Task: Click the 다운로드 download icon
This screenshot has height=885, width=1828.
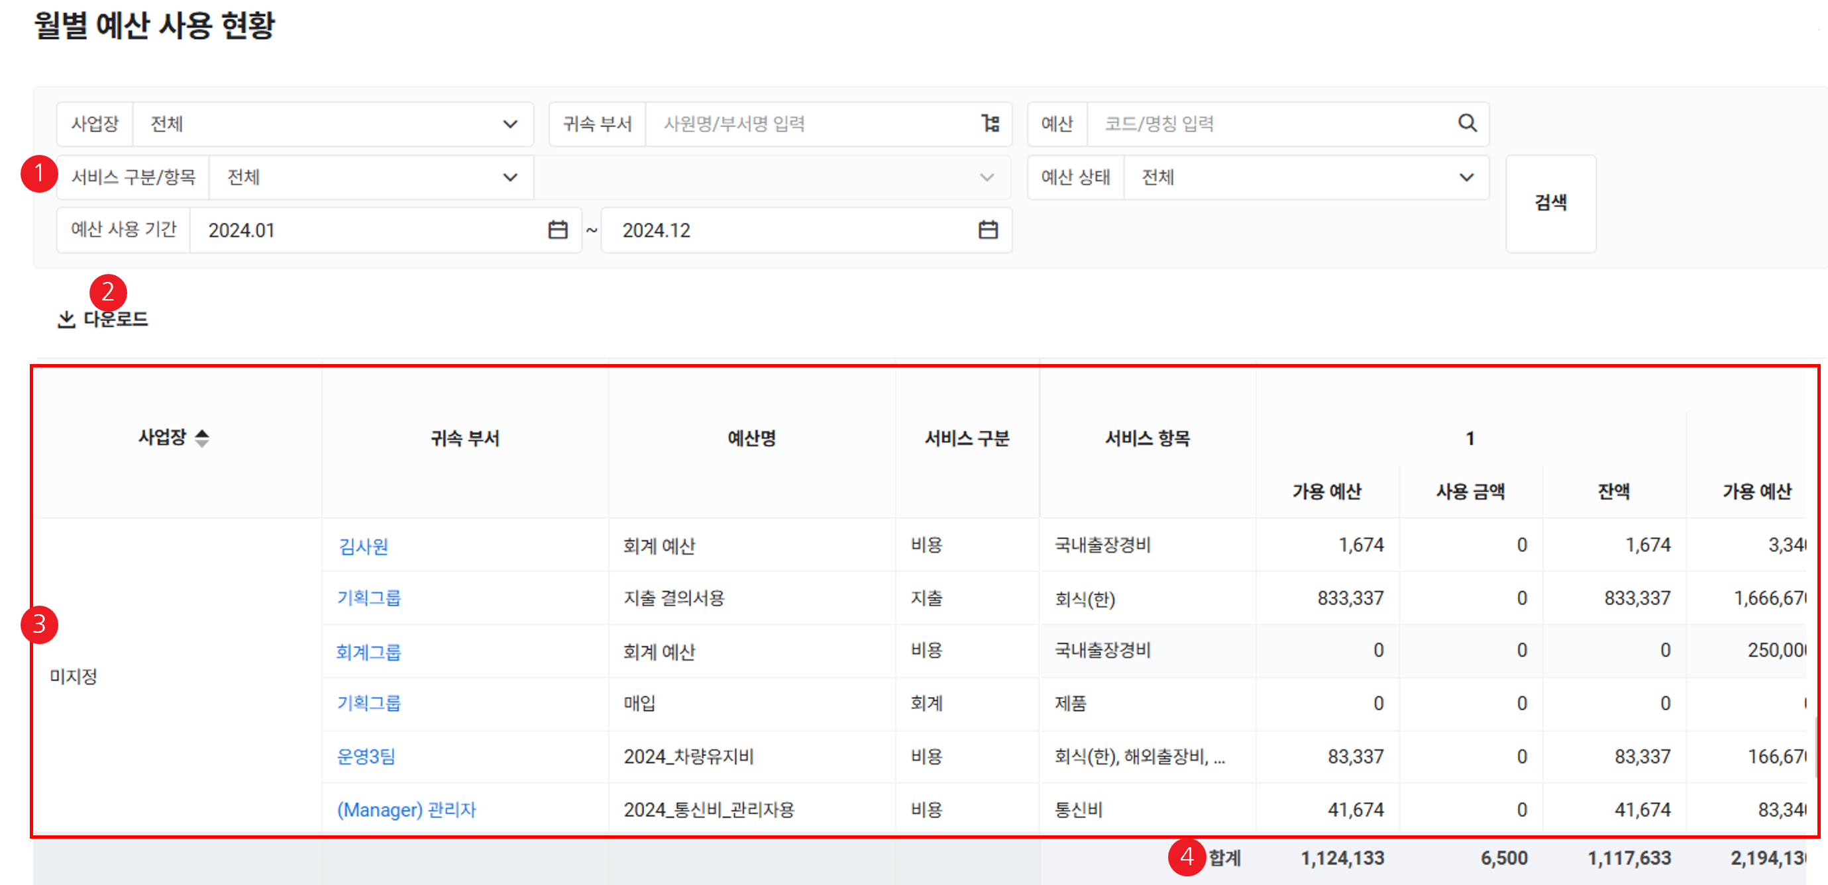Action: pyautogui.click(x=66, y=319)
